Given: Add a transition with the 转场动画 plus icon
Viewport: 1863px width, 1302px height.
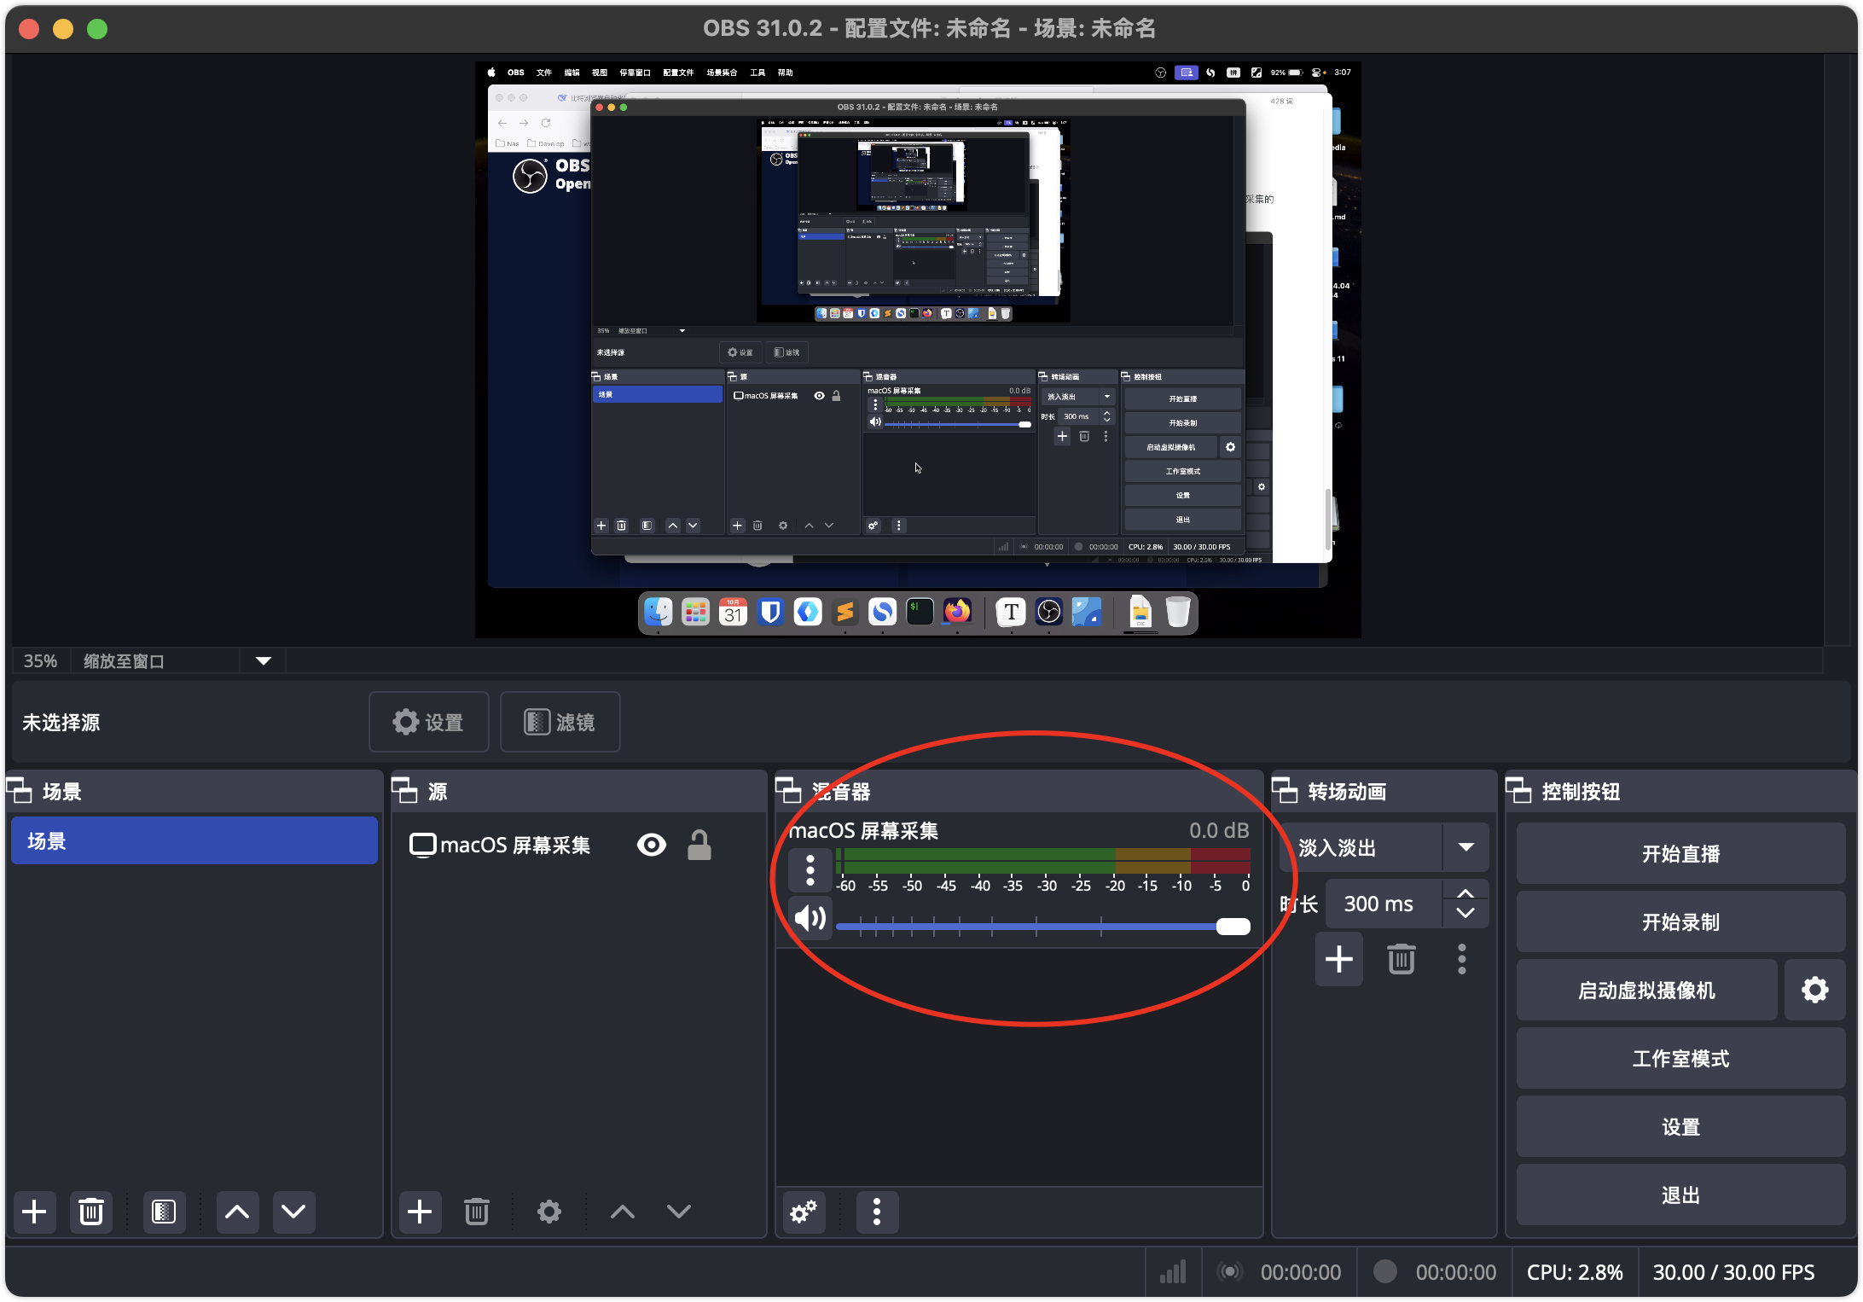Looking at the screenshot, I should point(1339,959).
